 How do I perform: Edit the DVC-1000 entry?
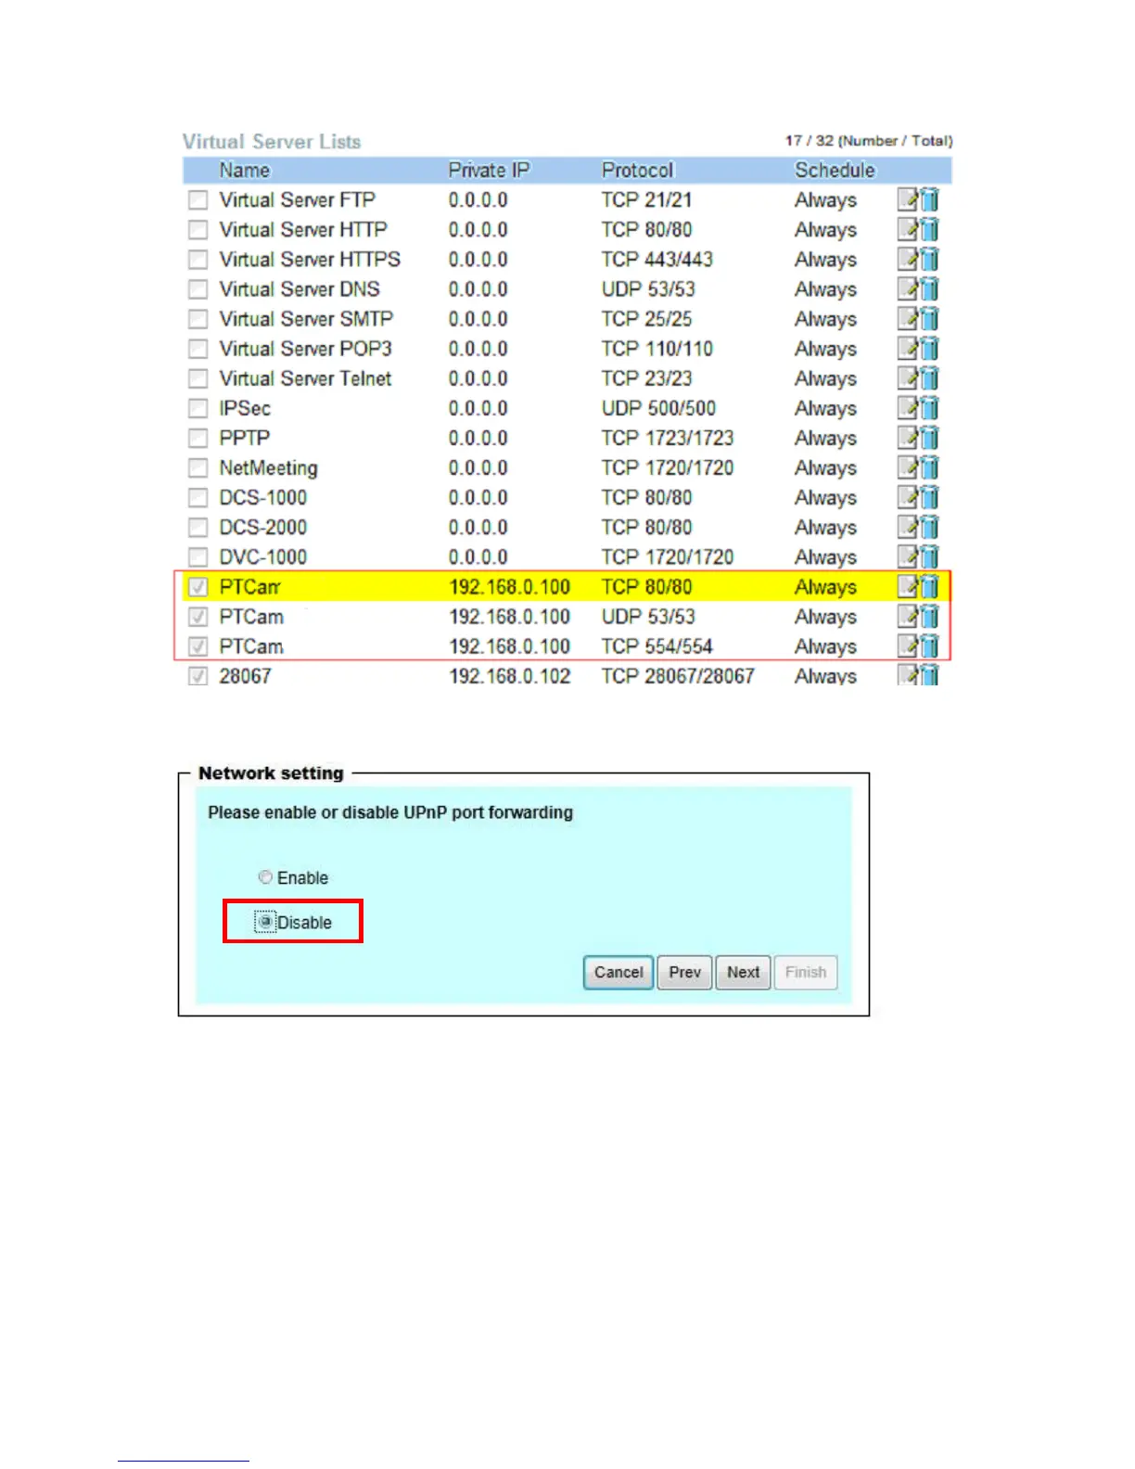point(908,556)
